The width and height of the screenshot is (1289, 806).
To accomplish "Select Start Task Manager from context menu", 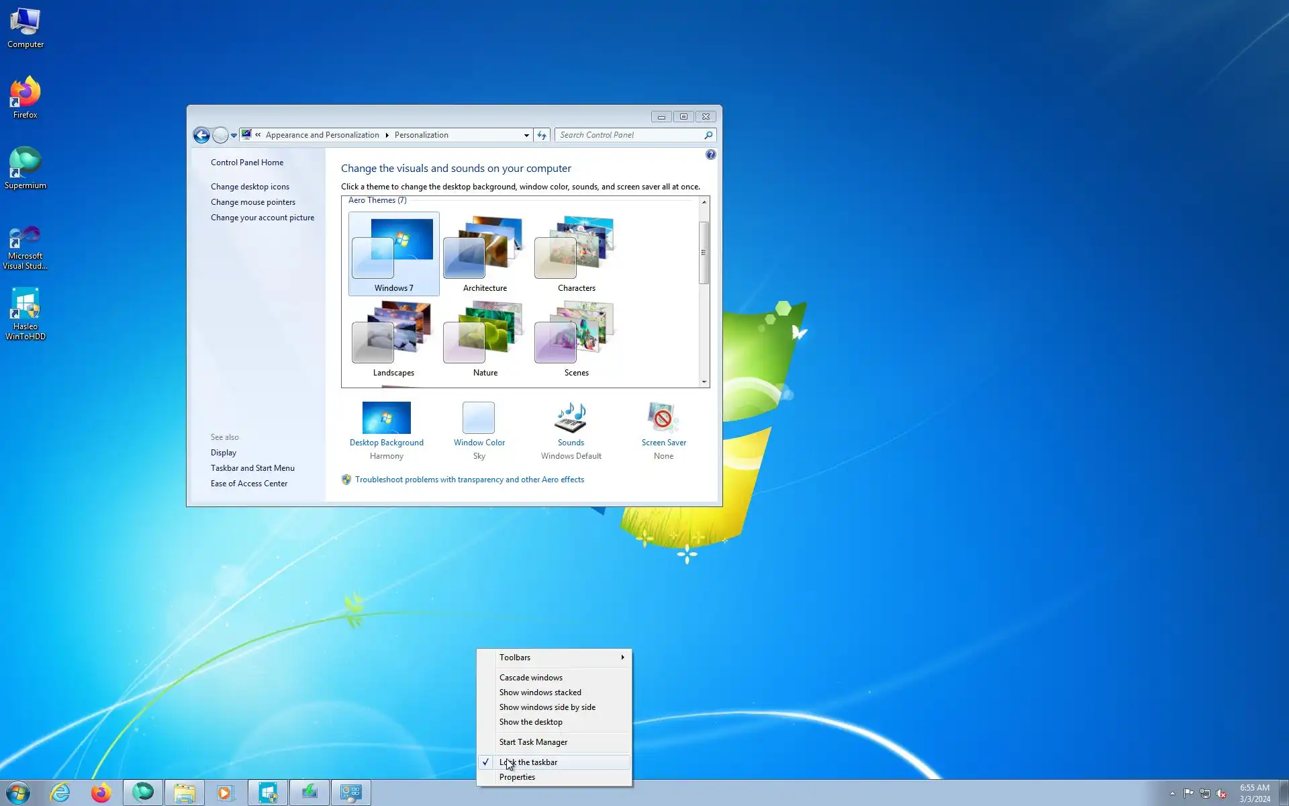I will pyautogui.click(x=533, y=742).
